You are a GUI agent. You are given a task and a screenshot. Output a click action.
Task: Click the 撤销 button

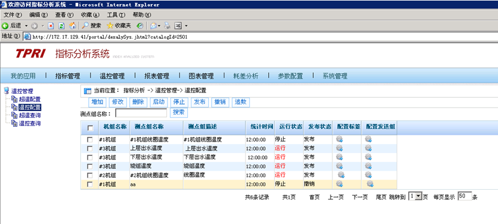pos(220,102)
